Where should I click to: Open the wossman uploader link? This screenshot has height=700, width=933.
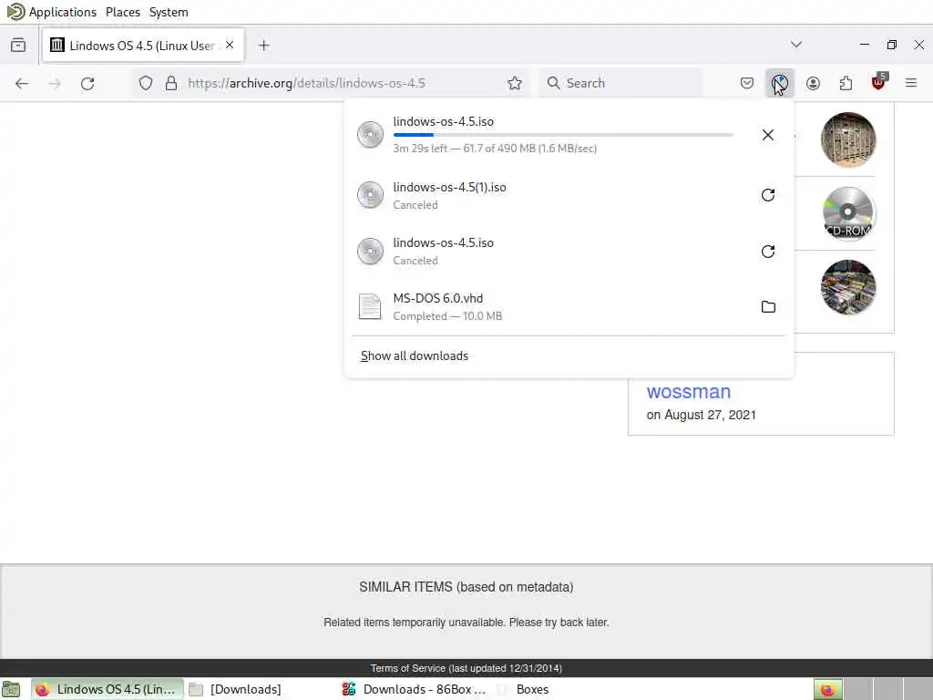pos(689,392)
